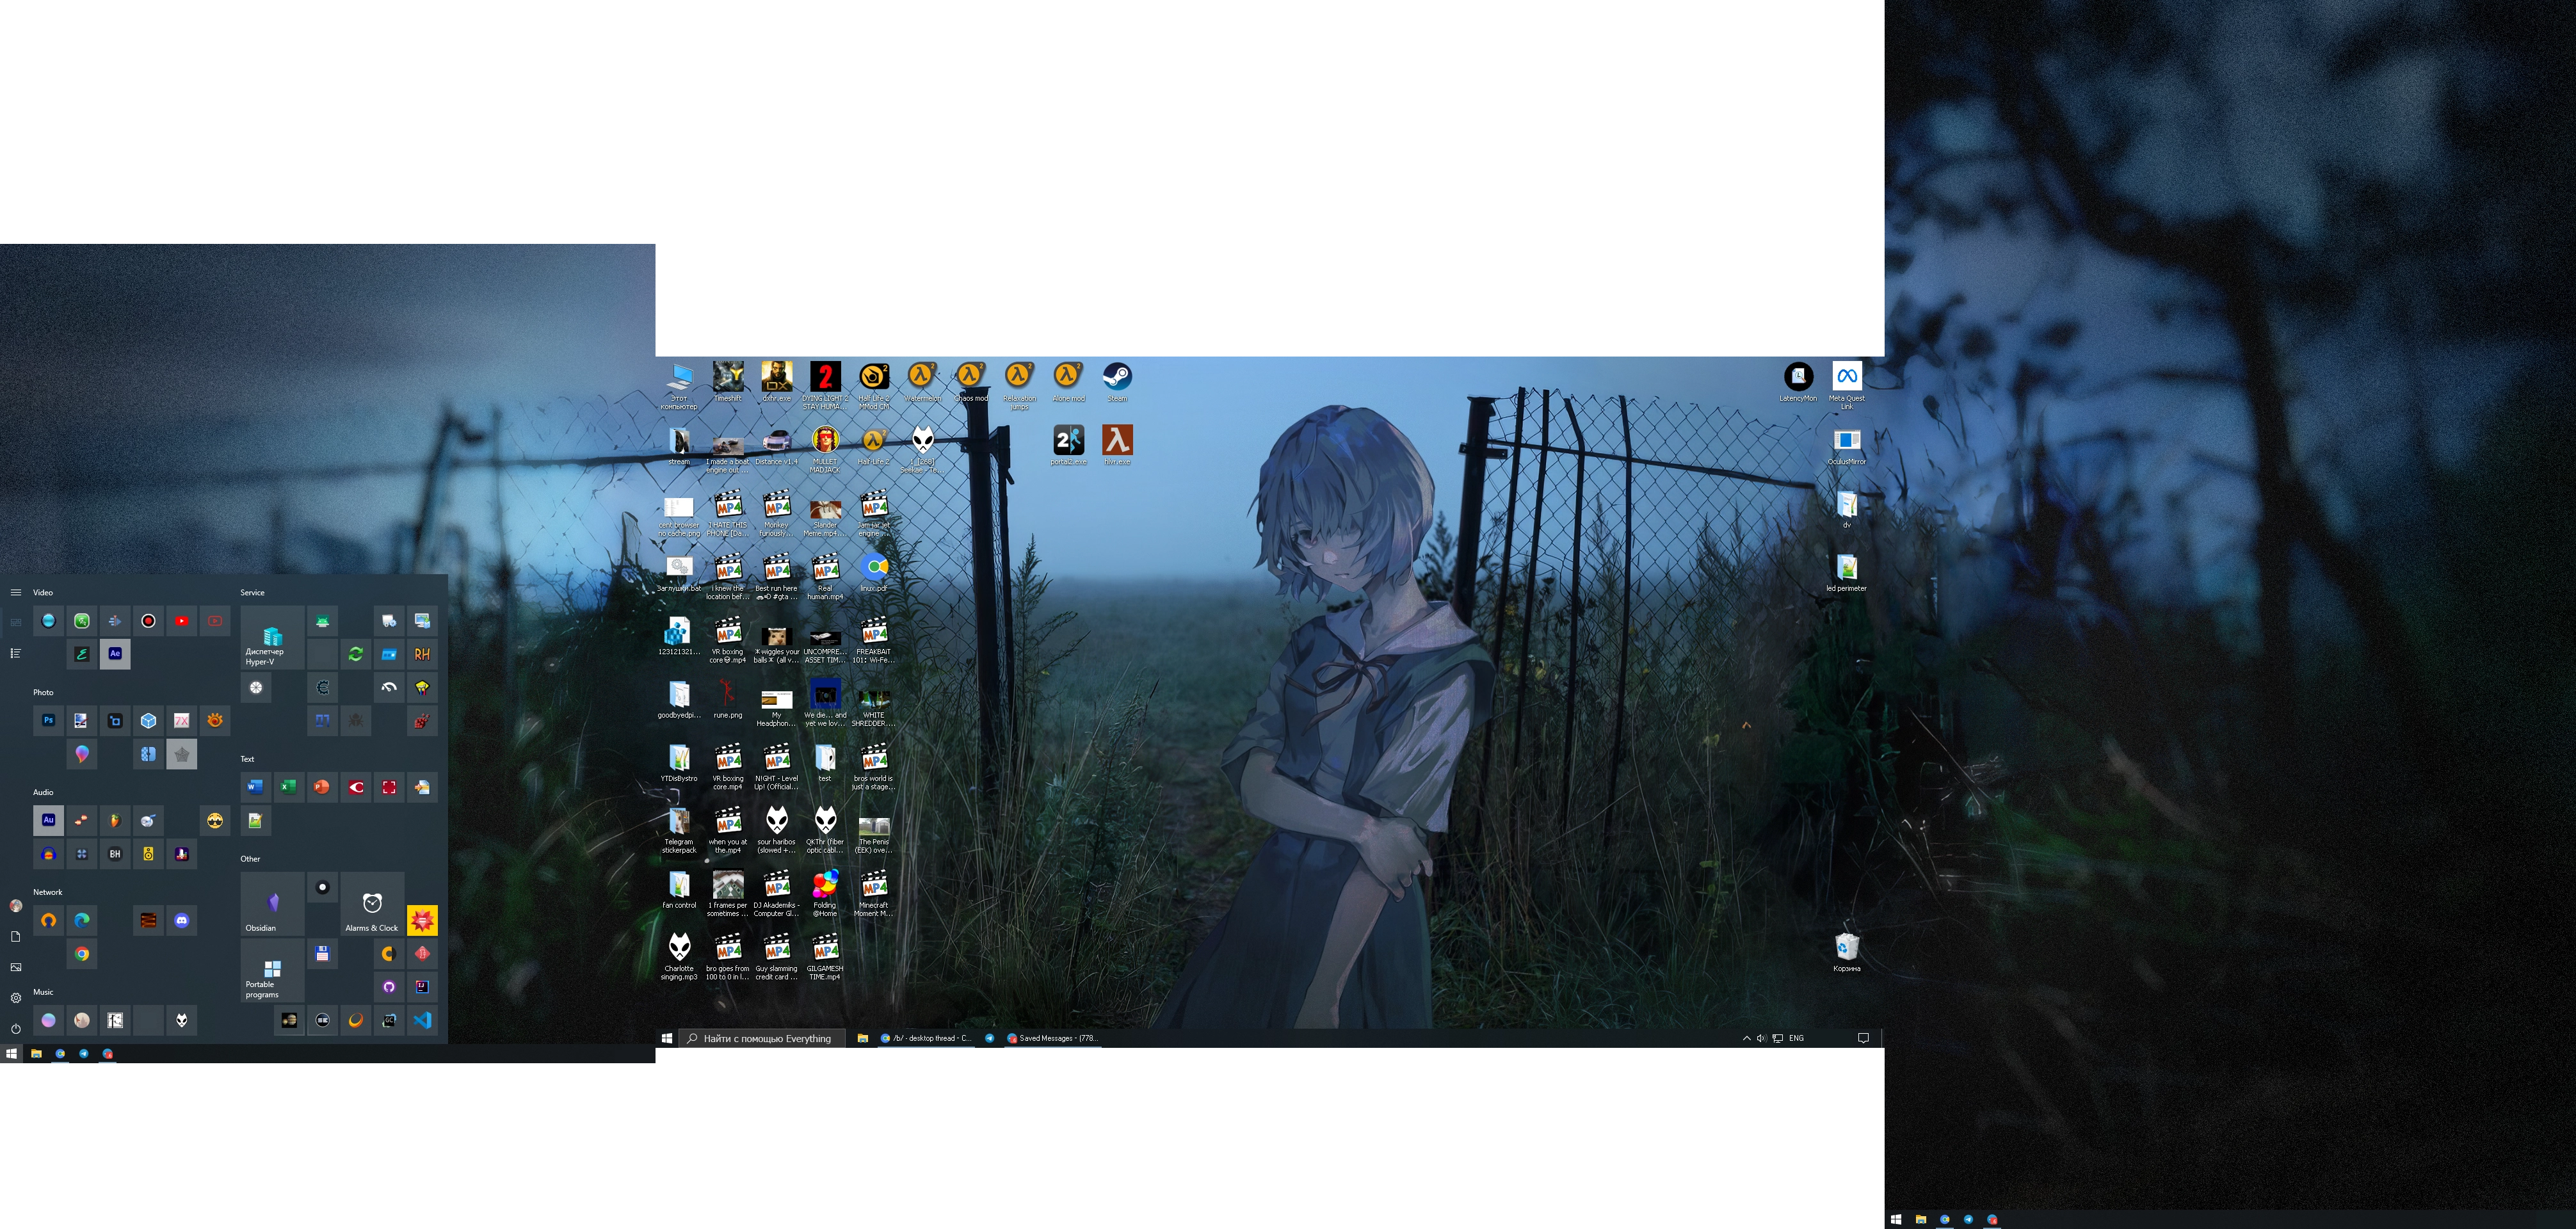Select hlvr.exe desktop icon
The width and height of the screenshot is (2576, 1229).
(x=1117, y=445)
